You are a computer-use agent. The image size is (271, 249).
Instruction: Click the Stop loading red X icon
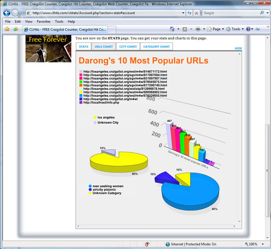point(196,13)
